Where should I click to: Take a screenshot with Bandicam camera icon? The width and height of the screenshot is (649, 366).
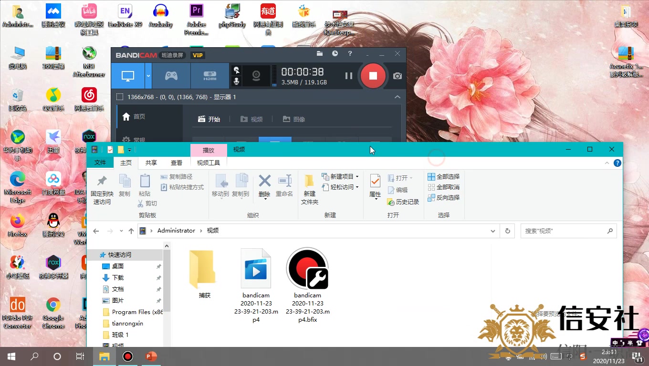[x=398, y=76]
